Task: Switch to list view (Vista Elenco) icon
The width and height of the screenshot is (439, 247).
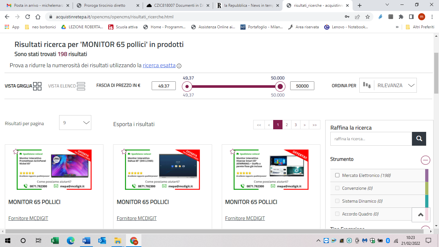Action: click(81, 86)
